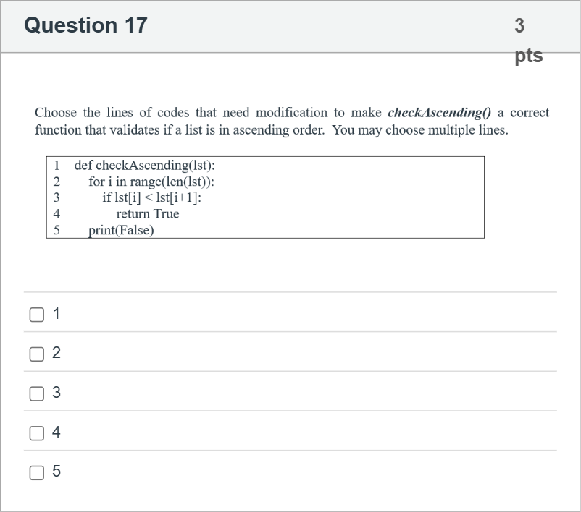The width and height of the screenshot is (581, 512).
Task: Check the checkbox for answer option 1
Action: tap(37, 312)
